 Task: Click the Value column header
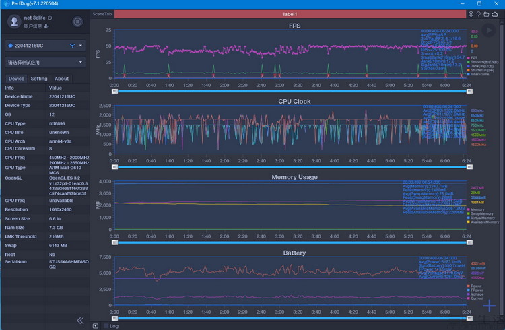pyautogui.click(x=55, y=88)
